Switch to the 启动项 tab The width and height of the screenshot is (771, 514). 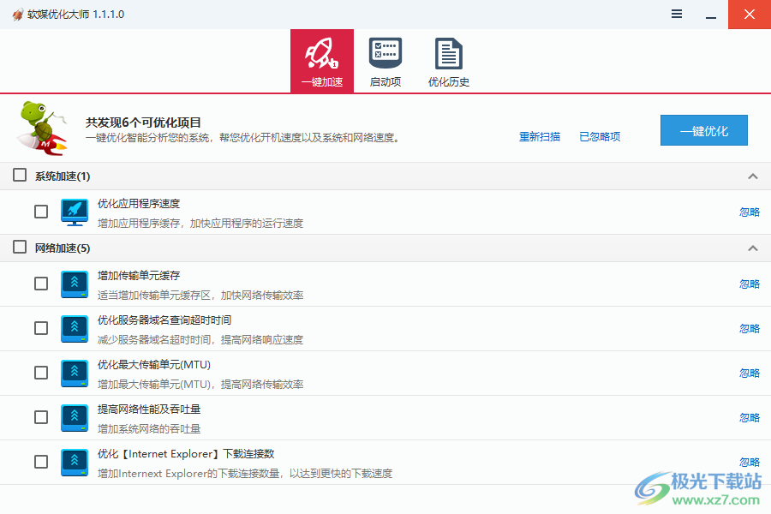pyautogui.click(x=385, y=60)
